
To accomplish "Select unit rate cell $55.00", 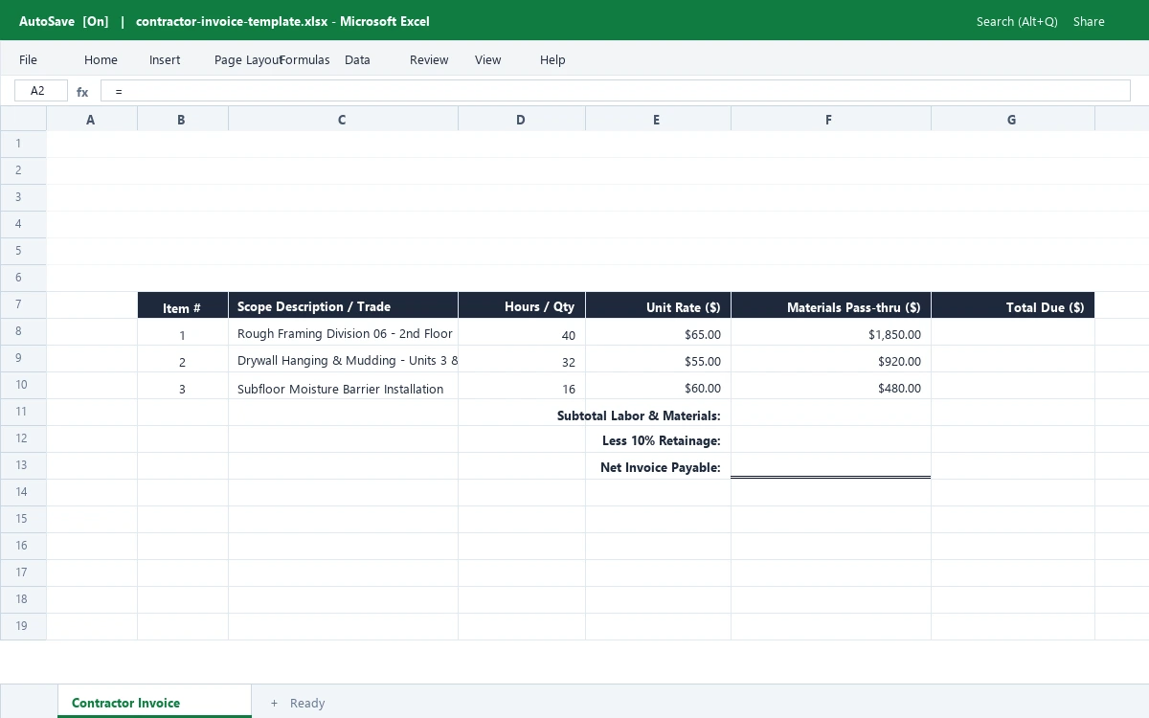I will 658,359.
